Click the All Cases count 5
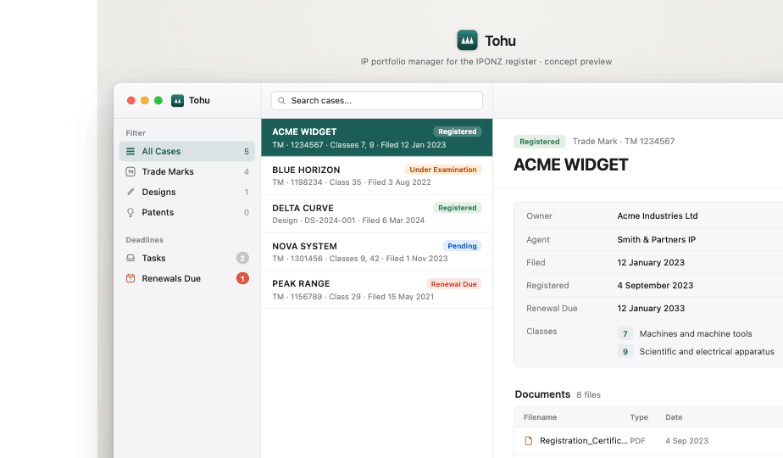Image resolution: width=783 pixels, height=458 pixels. (x=247, y=152)
